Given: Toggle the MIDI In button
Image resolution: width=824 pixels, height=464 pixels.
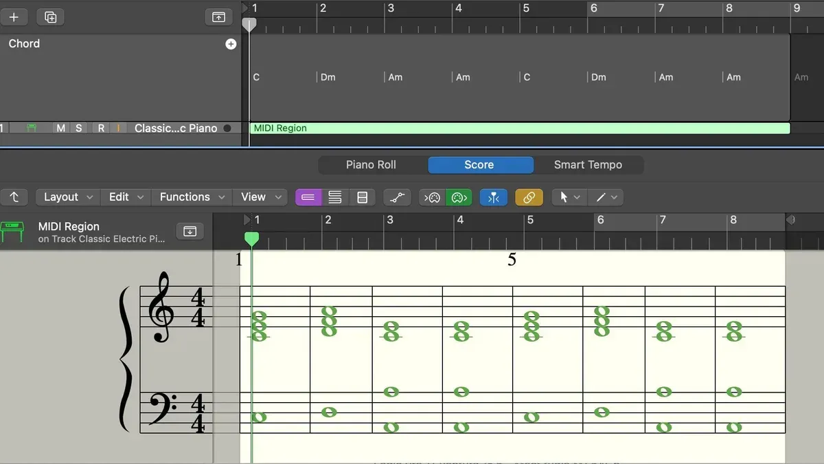Looking at the screenshot, I should point(433,197).
